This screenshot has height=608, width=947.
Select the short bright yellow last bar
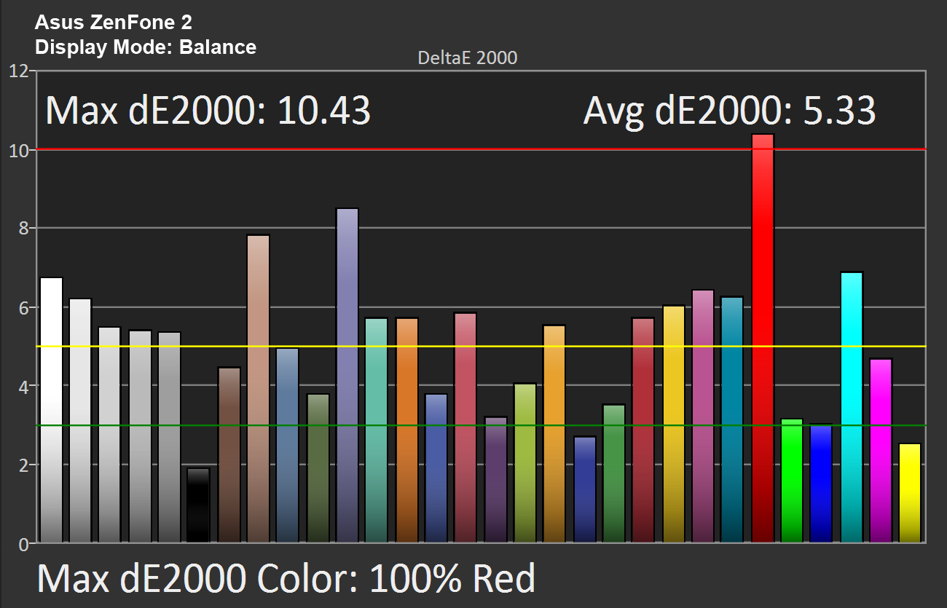pyautogui.click(x=910, y=493)
